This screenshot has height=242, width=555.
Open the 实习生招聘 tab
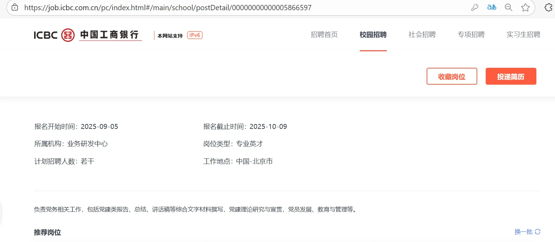[523, 34]
